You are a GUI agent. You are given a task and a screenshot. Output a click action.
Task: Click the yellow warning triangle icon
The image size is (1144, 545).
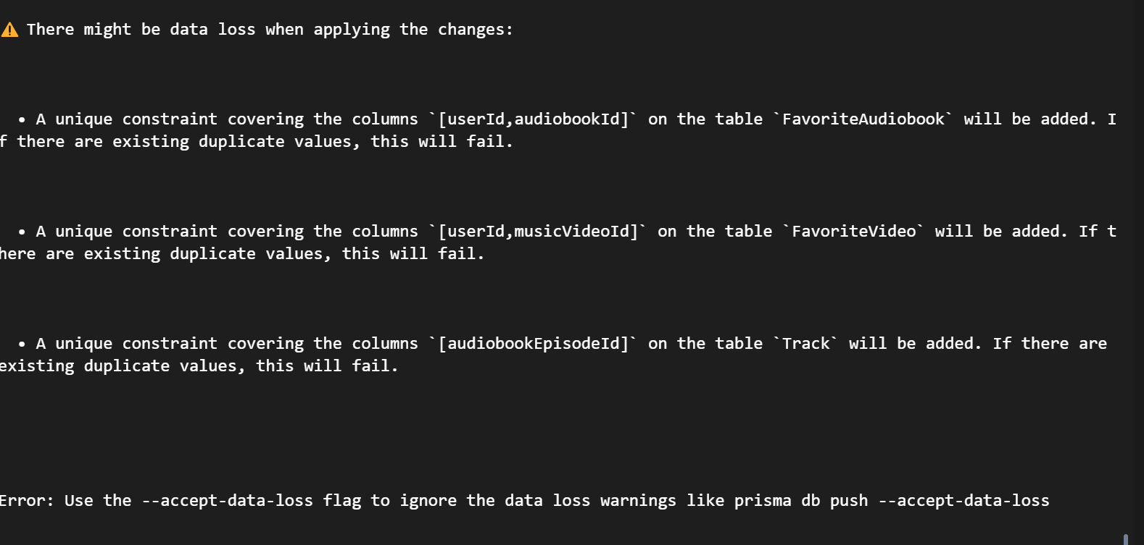9,30
